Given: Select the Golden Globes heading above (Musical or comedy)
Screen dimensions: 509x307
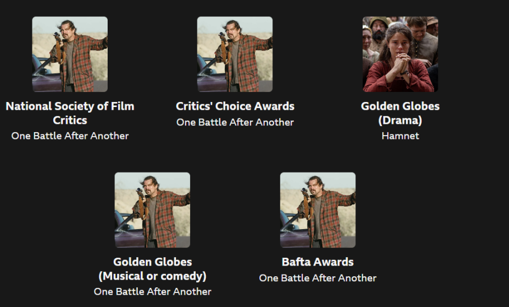Looking at the screenshot, I should (152, 262).
